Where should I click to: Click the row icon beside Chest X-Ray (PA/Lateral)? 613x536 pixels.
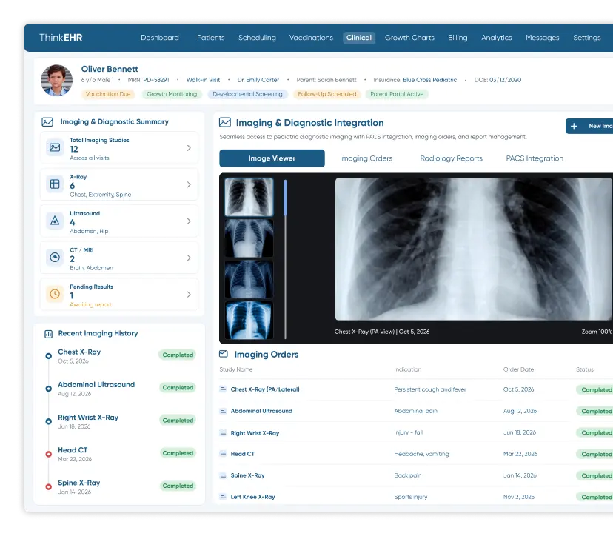coord(223,389)
